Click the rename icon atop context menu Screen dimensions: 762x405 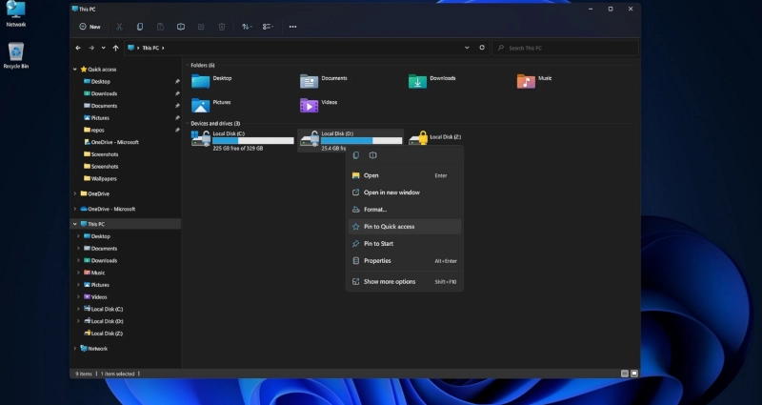click(372, 155)
